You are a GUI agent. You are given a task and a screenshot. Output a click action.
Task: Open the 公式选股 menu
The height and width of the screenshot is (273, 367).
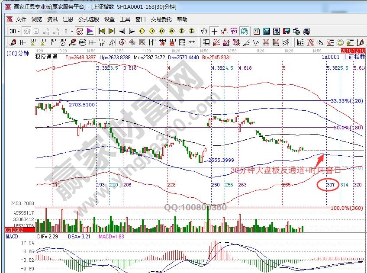88,19
